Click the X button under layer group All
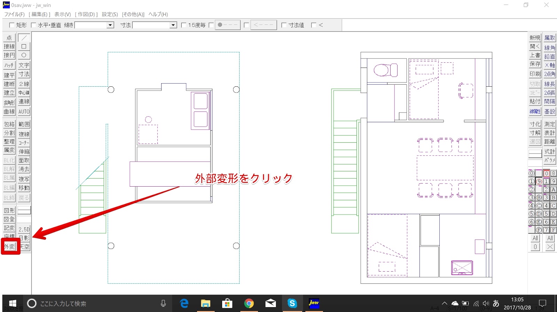Image resolution: width=557 pixels, height=312 pixels. click(550, 247)
